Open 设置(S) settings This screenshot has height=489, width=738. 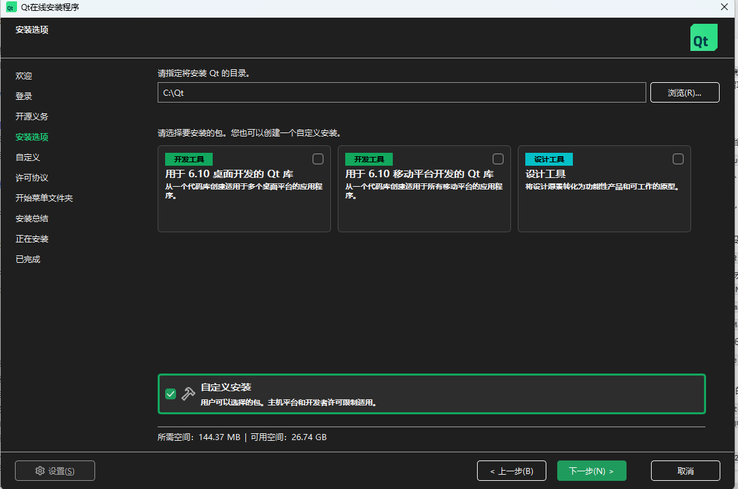(55, 471)
